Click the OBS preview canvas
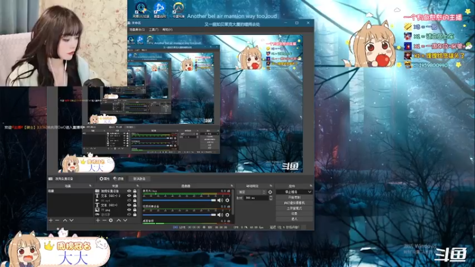 (180, 103)
